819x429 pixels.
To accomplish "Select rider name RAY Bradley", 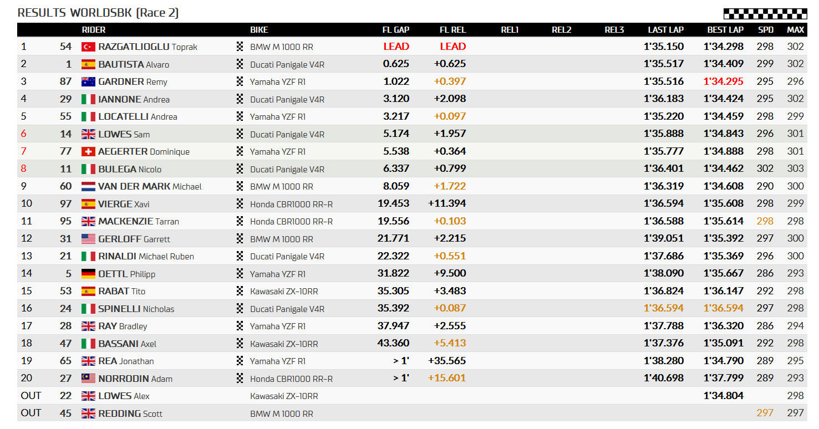I will [x=123, y=326].
